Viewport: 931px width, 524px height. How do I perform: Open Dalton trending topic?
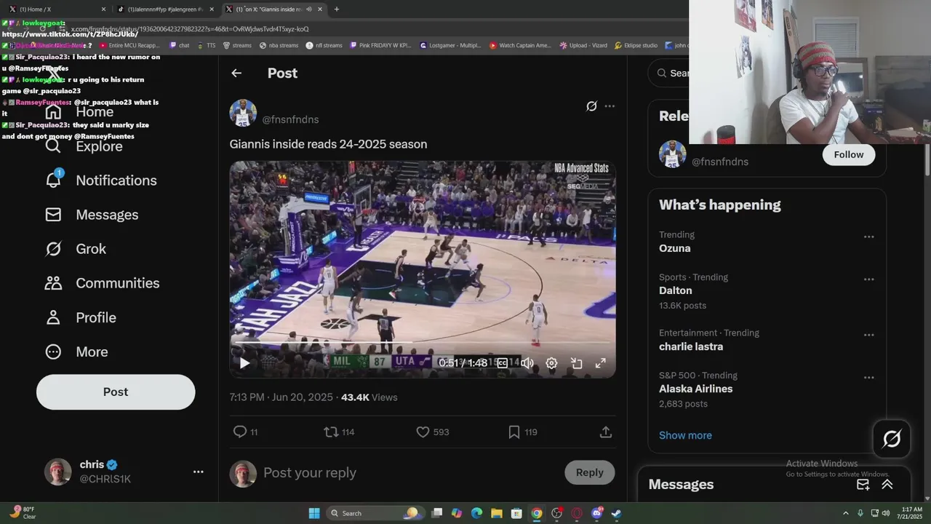[676, 290]
